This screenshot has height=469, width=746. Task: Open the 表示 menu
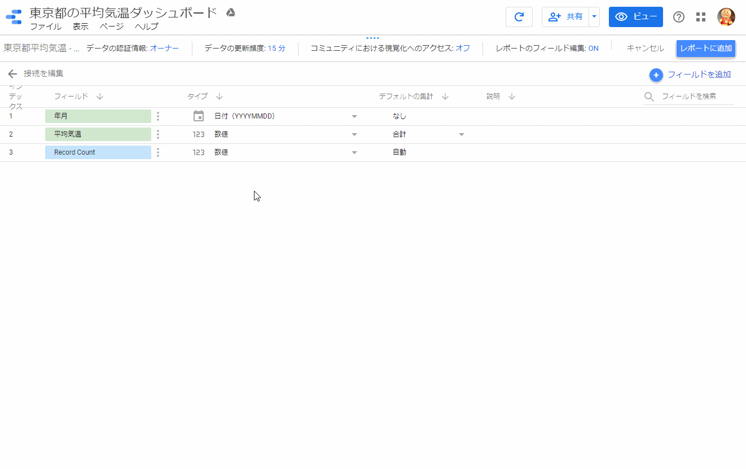point(80,26)
